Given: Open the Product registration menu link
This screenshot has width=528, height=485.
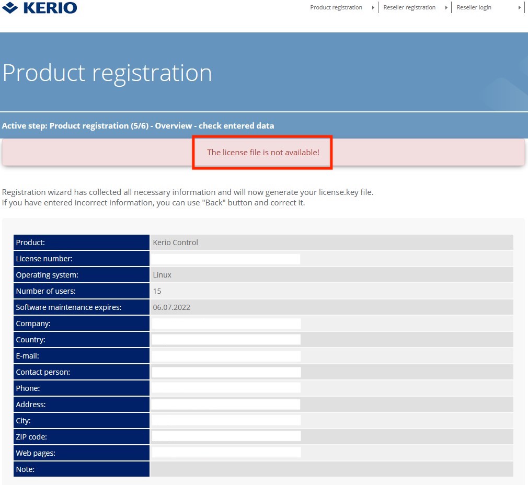Looking at the screenshot, I should [336, 7].
